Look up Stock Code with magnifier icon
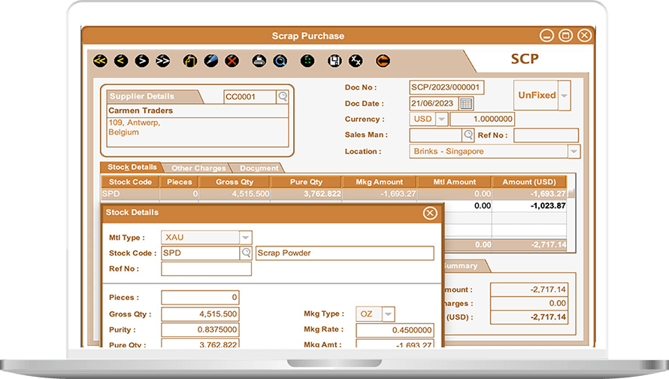The image size is (669, 379). pyautogui.click(x=246, y=253)
